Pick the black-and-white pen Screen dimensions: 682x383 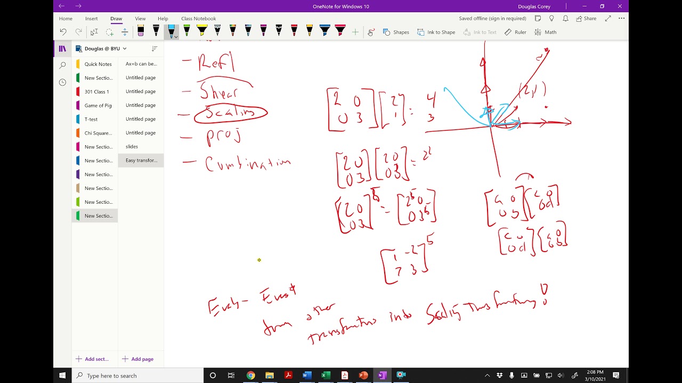[279, 31]
